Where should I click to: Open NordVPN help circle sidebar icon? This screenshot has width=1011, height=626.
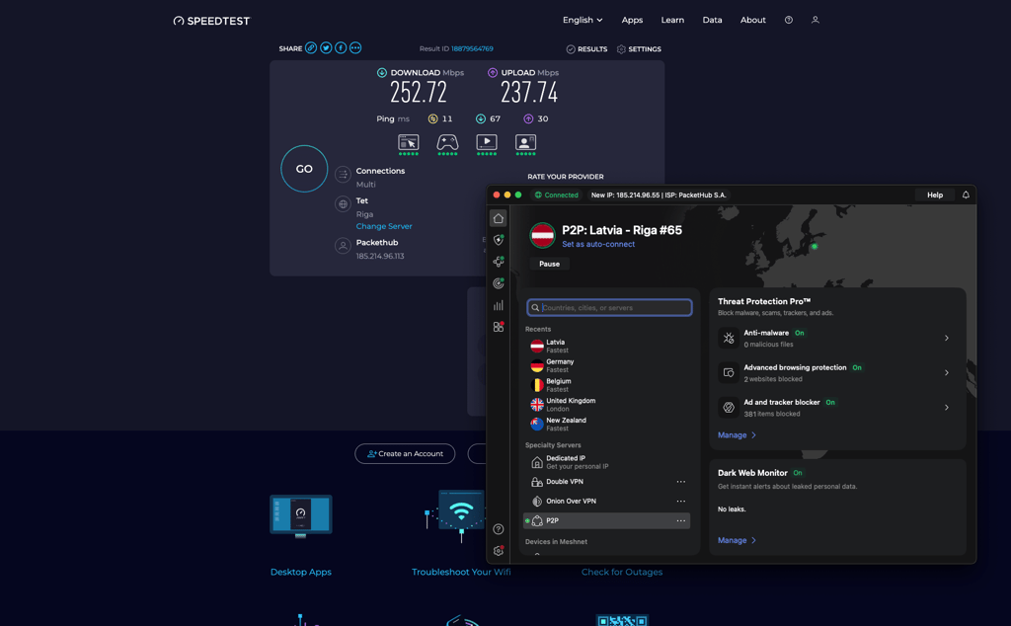(x=499, y=529)
